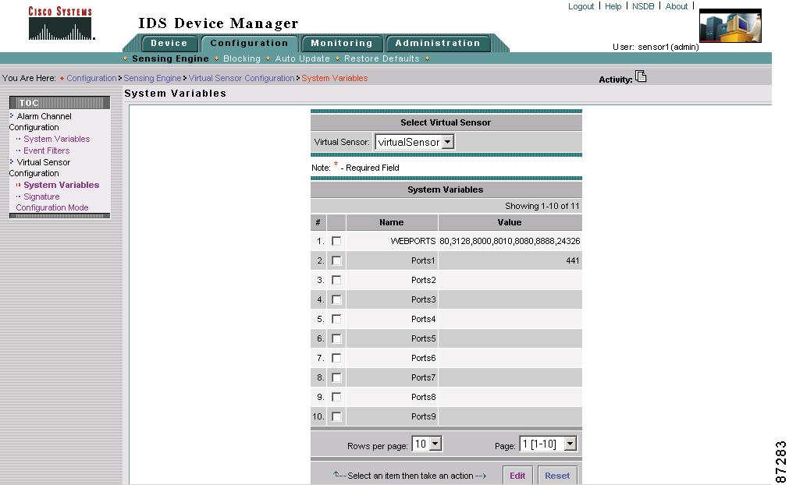Open the Sensing Engine submenu
The width and height of the screenshot is (789, 485).
click(x=170, y=58)
